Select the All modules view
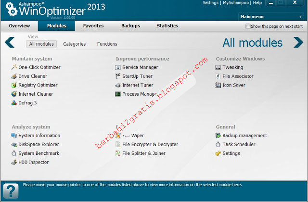The width and height of the screenshot is (308, 202). 41,44
